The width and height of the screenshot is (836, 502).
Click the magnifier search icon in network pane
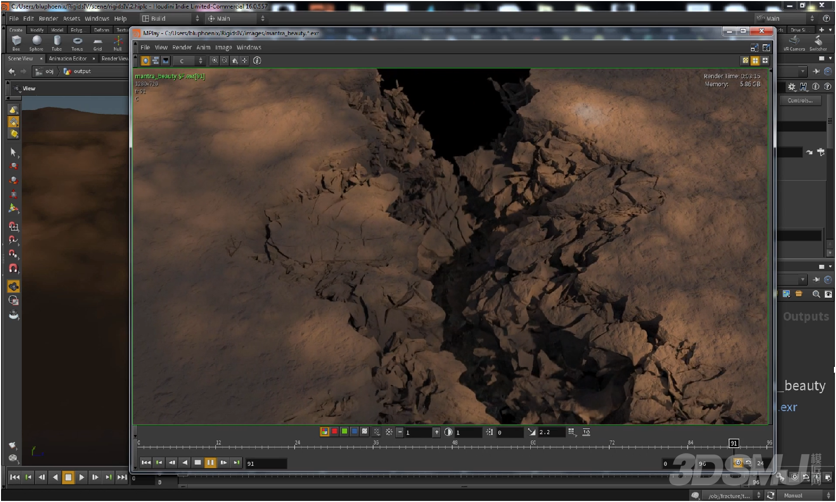pyautogui.click(x=816, y=294)
